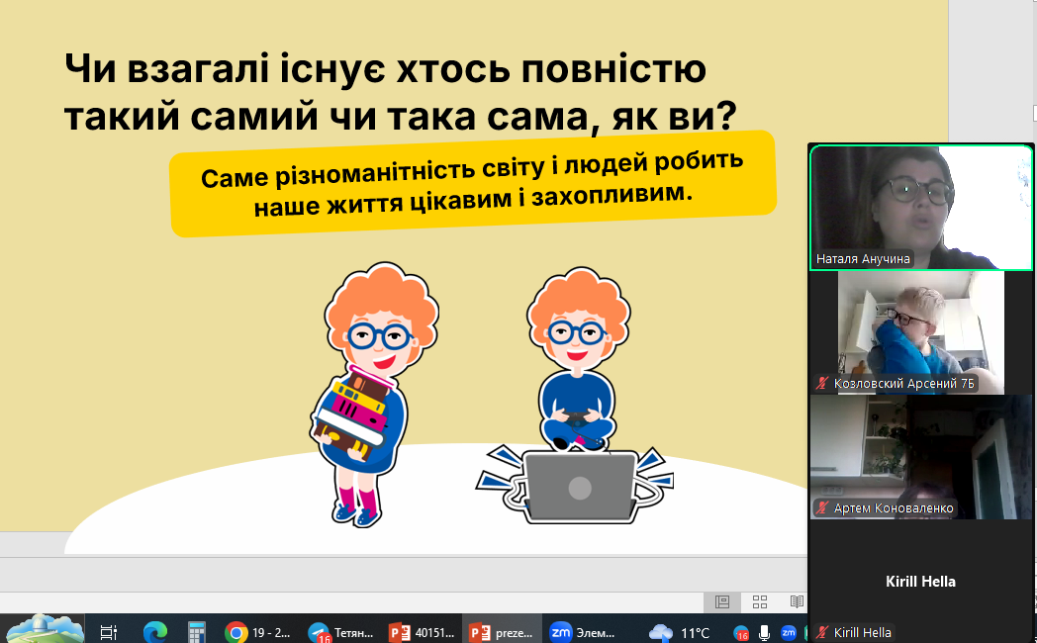Click the Zoom icon in system tray
This screenshot has height=643, width=1037.
pos(789,633)
